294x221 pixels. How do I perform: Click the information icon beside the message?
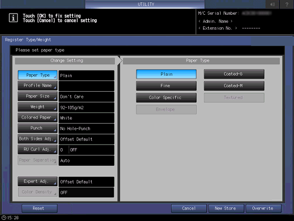(13, 18)
